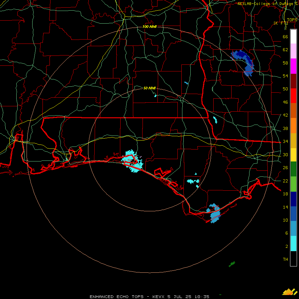
Task: Click the legend value 38
Action: pyautogui.click(x=285, y=129)
